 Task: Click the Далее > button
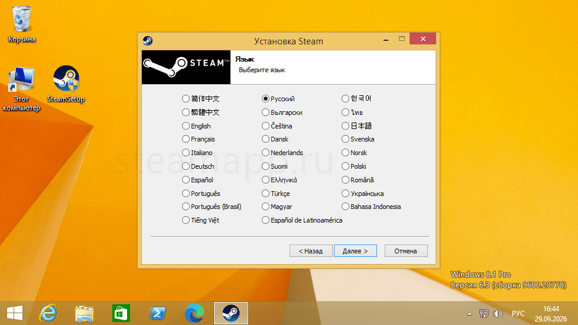[355, 251]
